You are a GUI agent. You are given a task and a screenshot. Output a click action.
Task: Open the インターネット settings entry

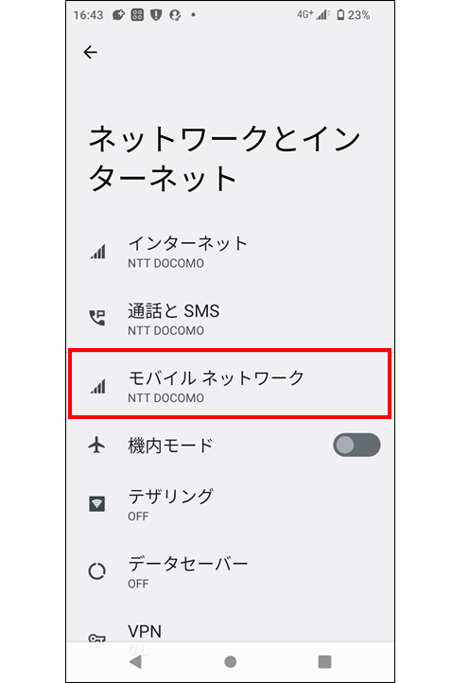pos(231,252)
